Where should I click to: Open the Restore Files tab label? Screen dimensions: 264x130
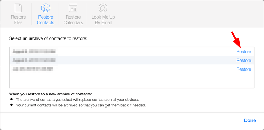point(19,20)
